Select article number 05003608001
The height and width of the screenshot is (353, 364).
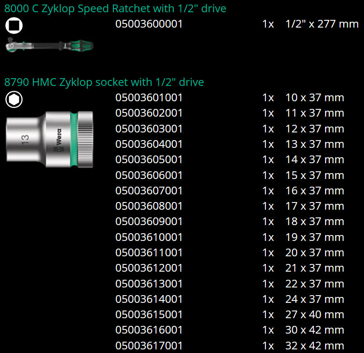click(149, 206)
